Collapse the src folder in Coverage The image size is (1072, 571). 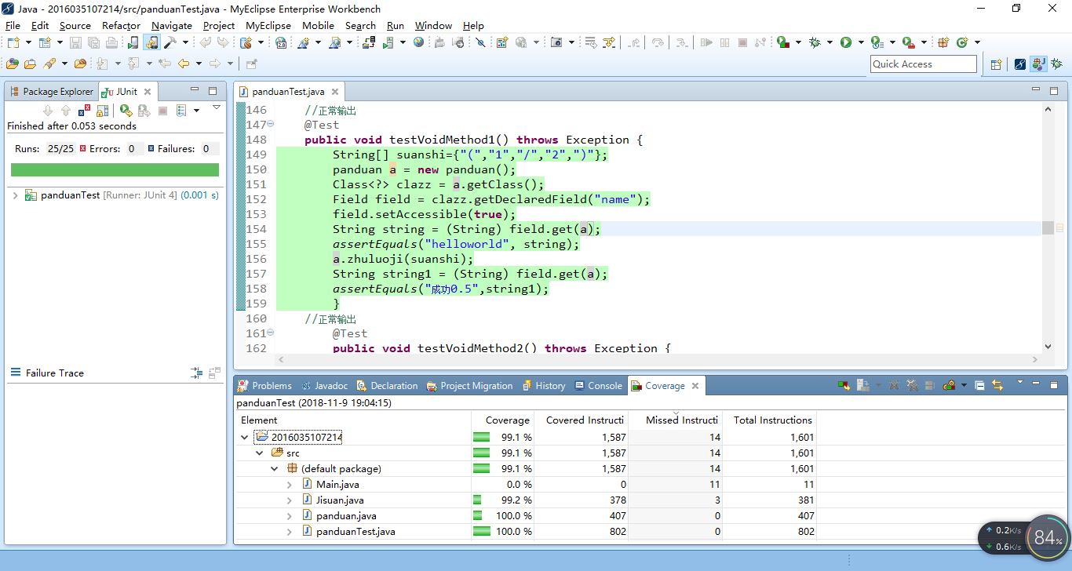[x=260, y=453]
